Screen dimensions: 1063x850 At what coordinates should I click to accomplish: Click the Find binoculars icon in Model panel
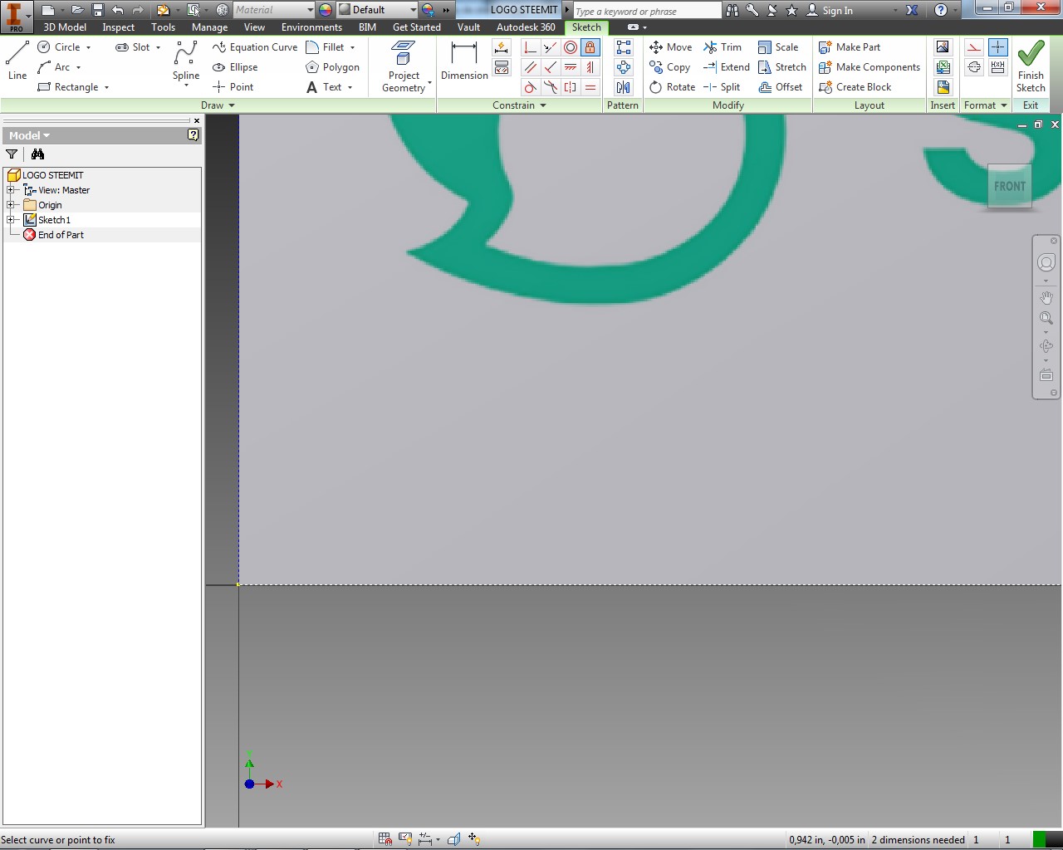pos(37,154)
